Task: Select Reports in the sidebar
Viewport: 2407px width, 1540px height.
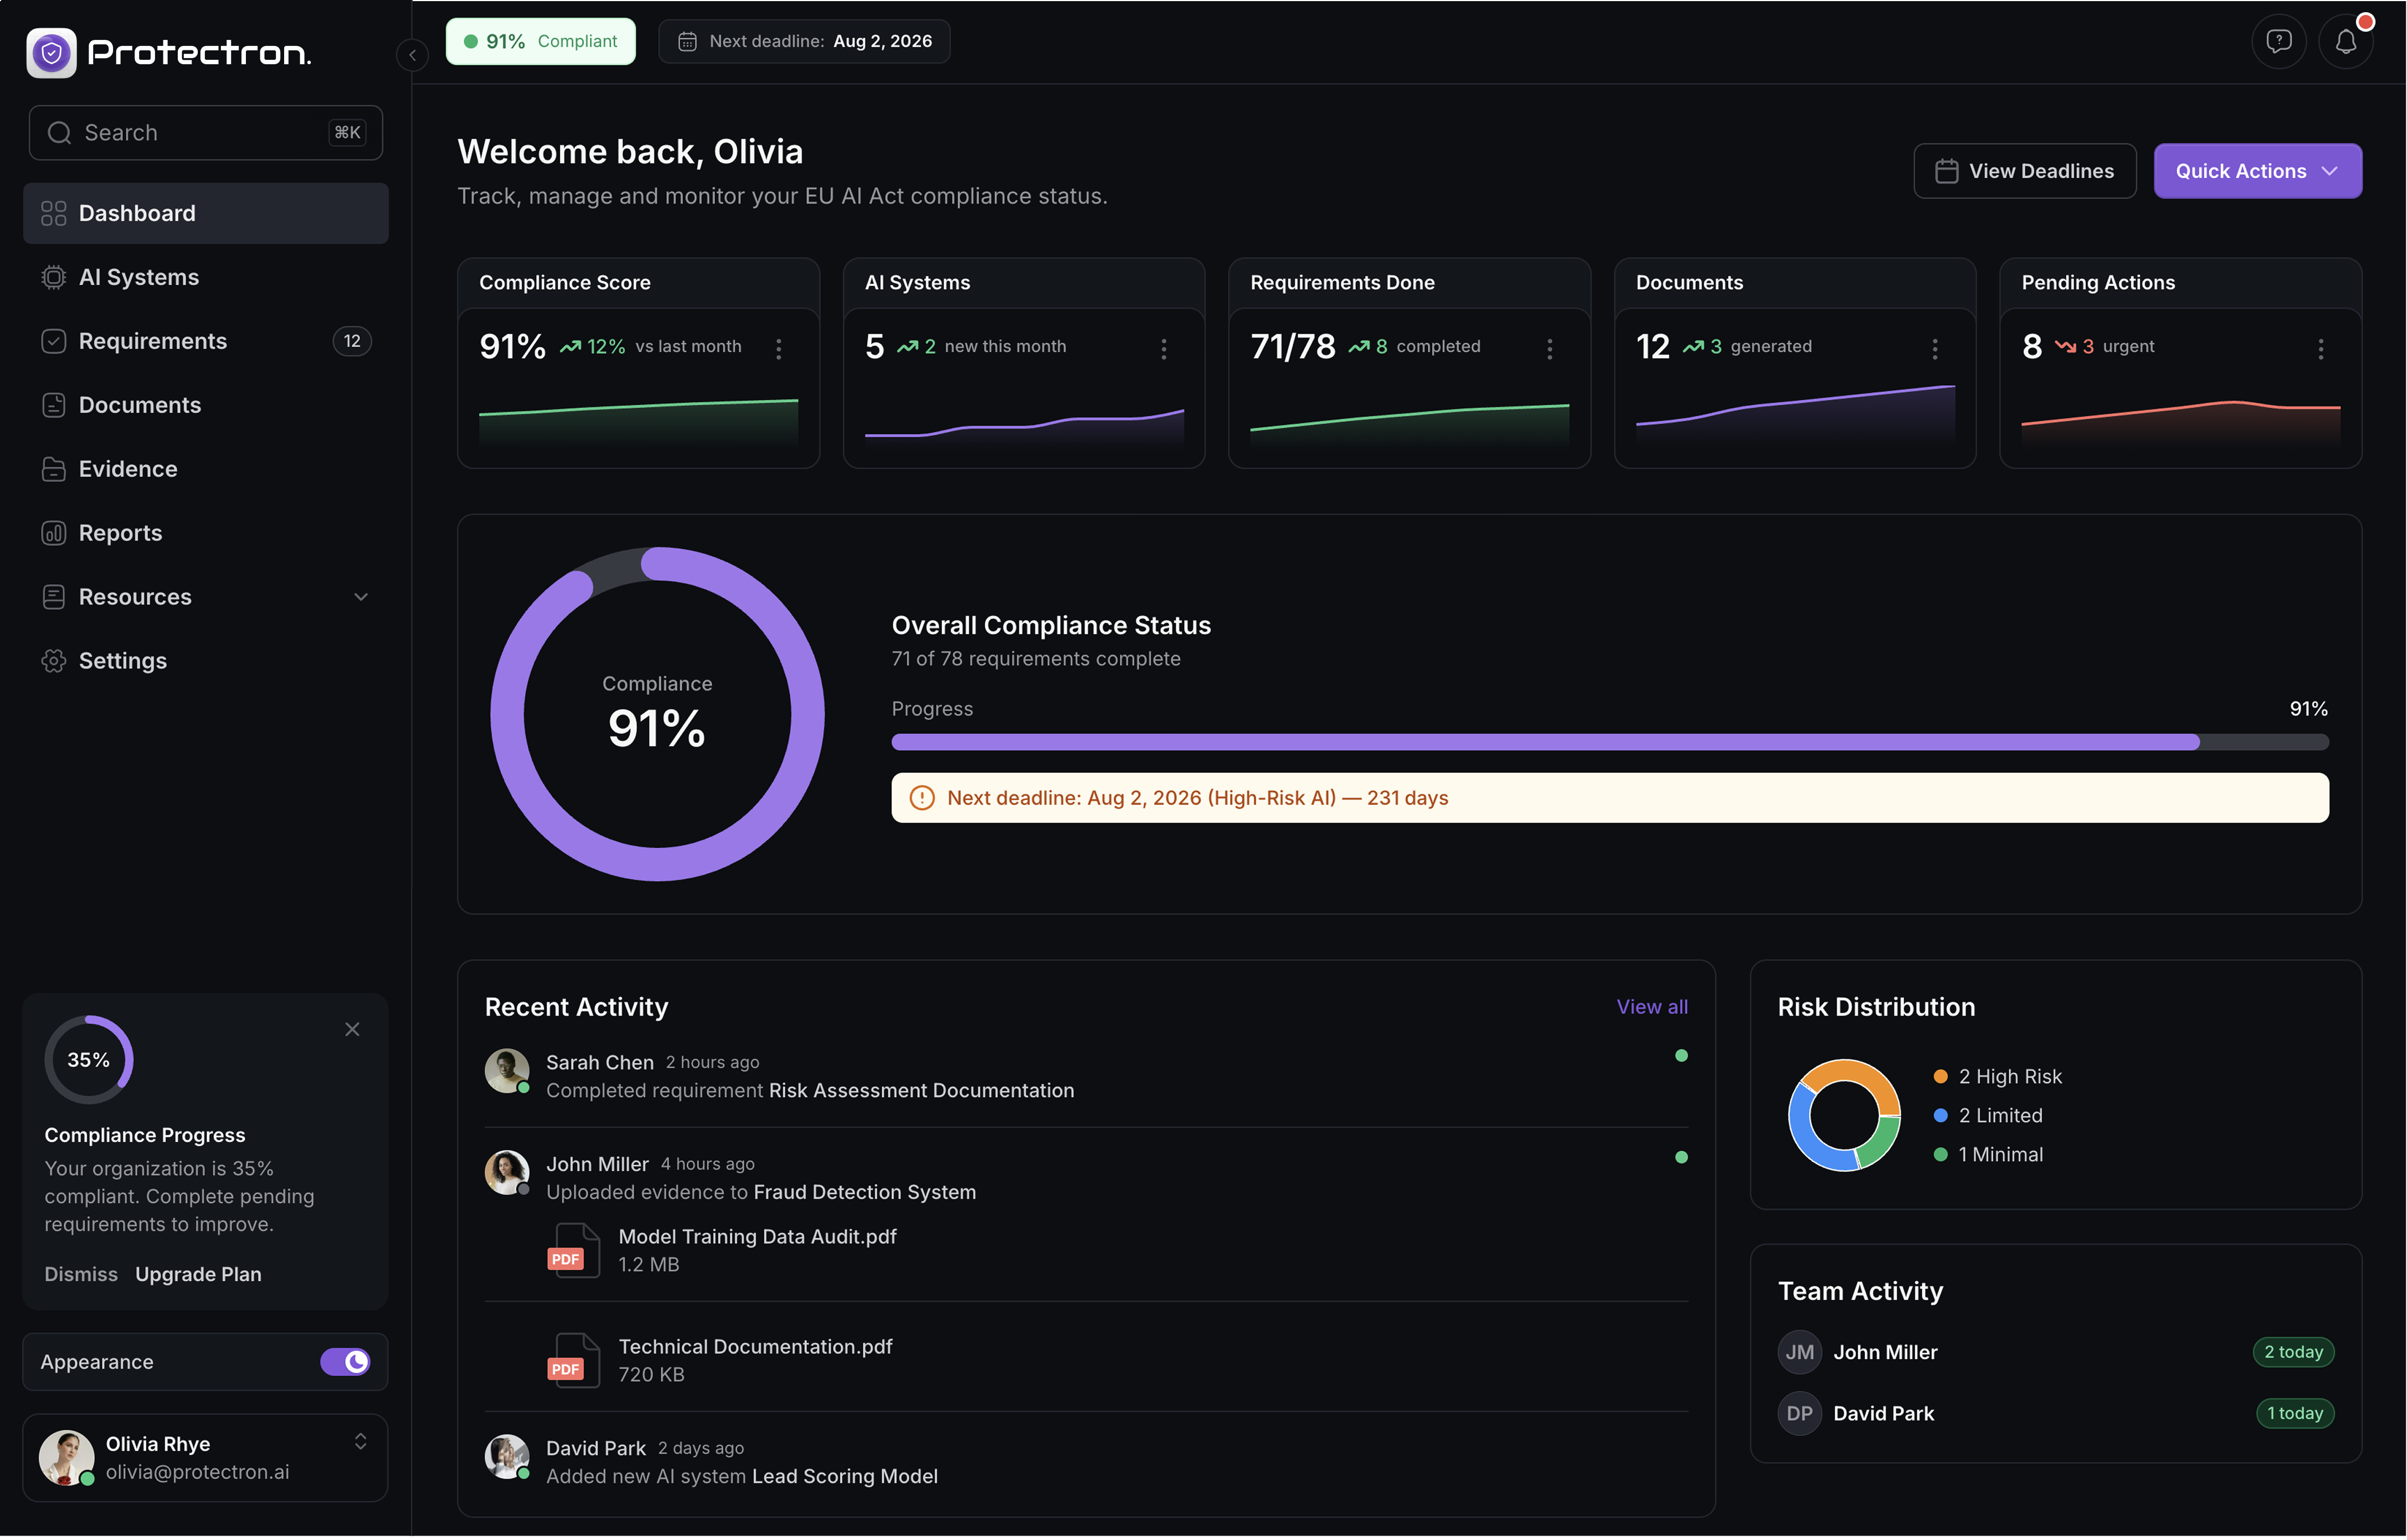Action: (120, 532)
